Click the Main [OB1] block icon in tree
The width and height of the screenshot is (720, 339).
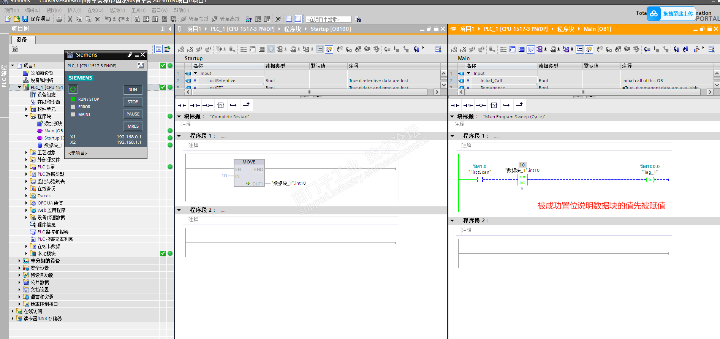[x=40, y=131]
